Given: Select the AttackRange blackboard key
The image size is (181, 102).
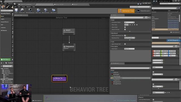Looking at the screenshot, I should click(x=117, y=76).
